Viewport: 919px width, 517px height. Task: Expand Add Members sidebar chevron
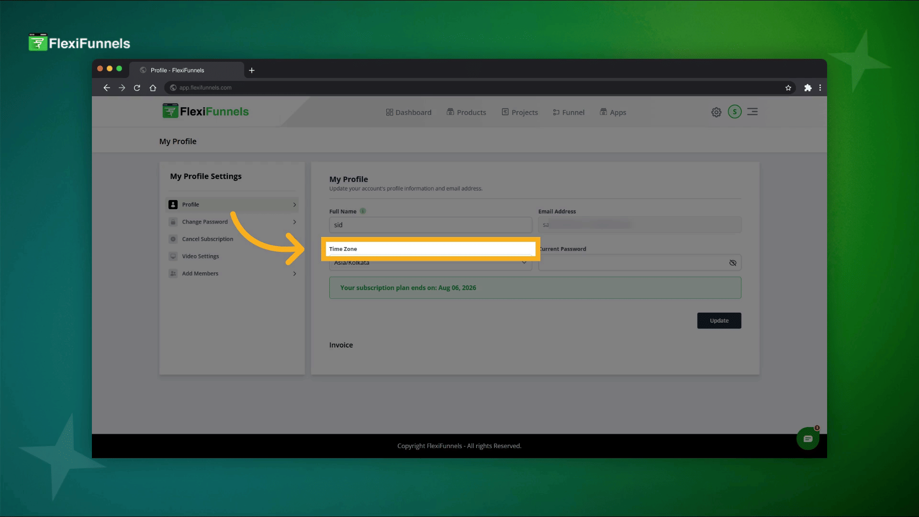pos(294,273)
